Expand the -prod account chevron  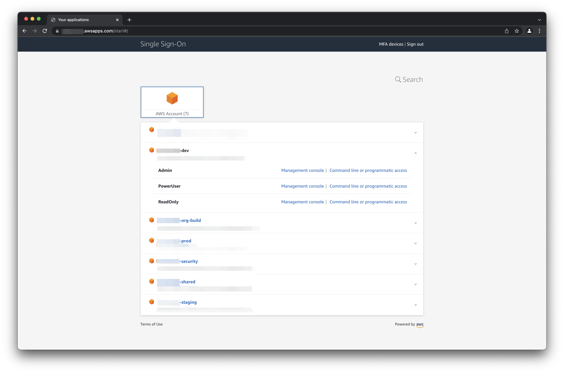(415, 243)
